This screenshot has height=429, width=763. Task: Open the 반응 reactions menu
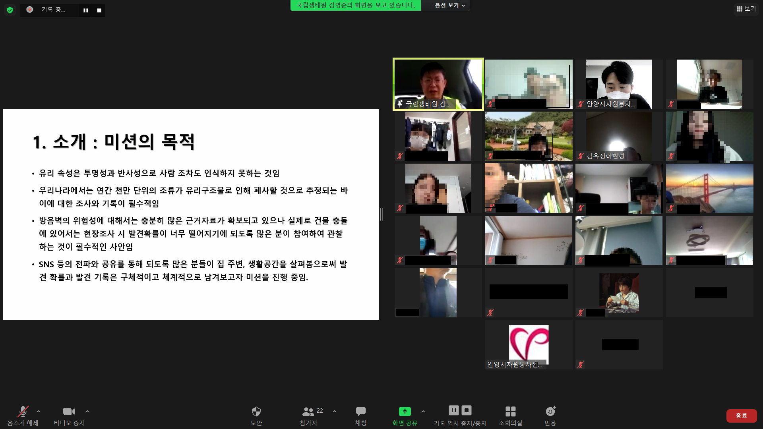pos(550,416)
